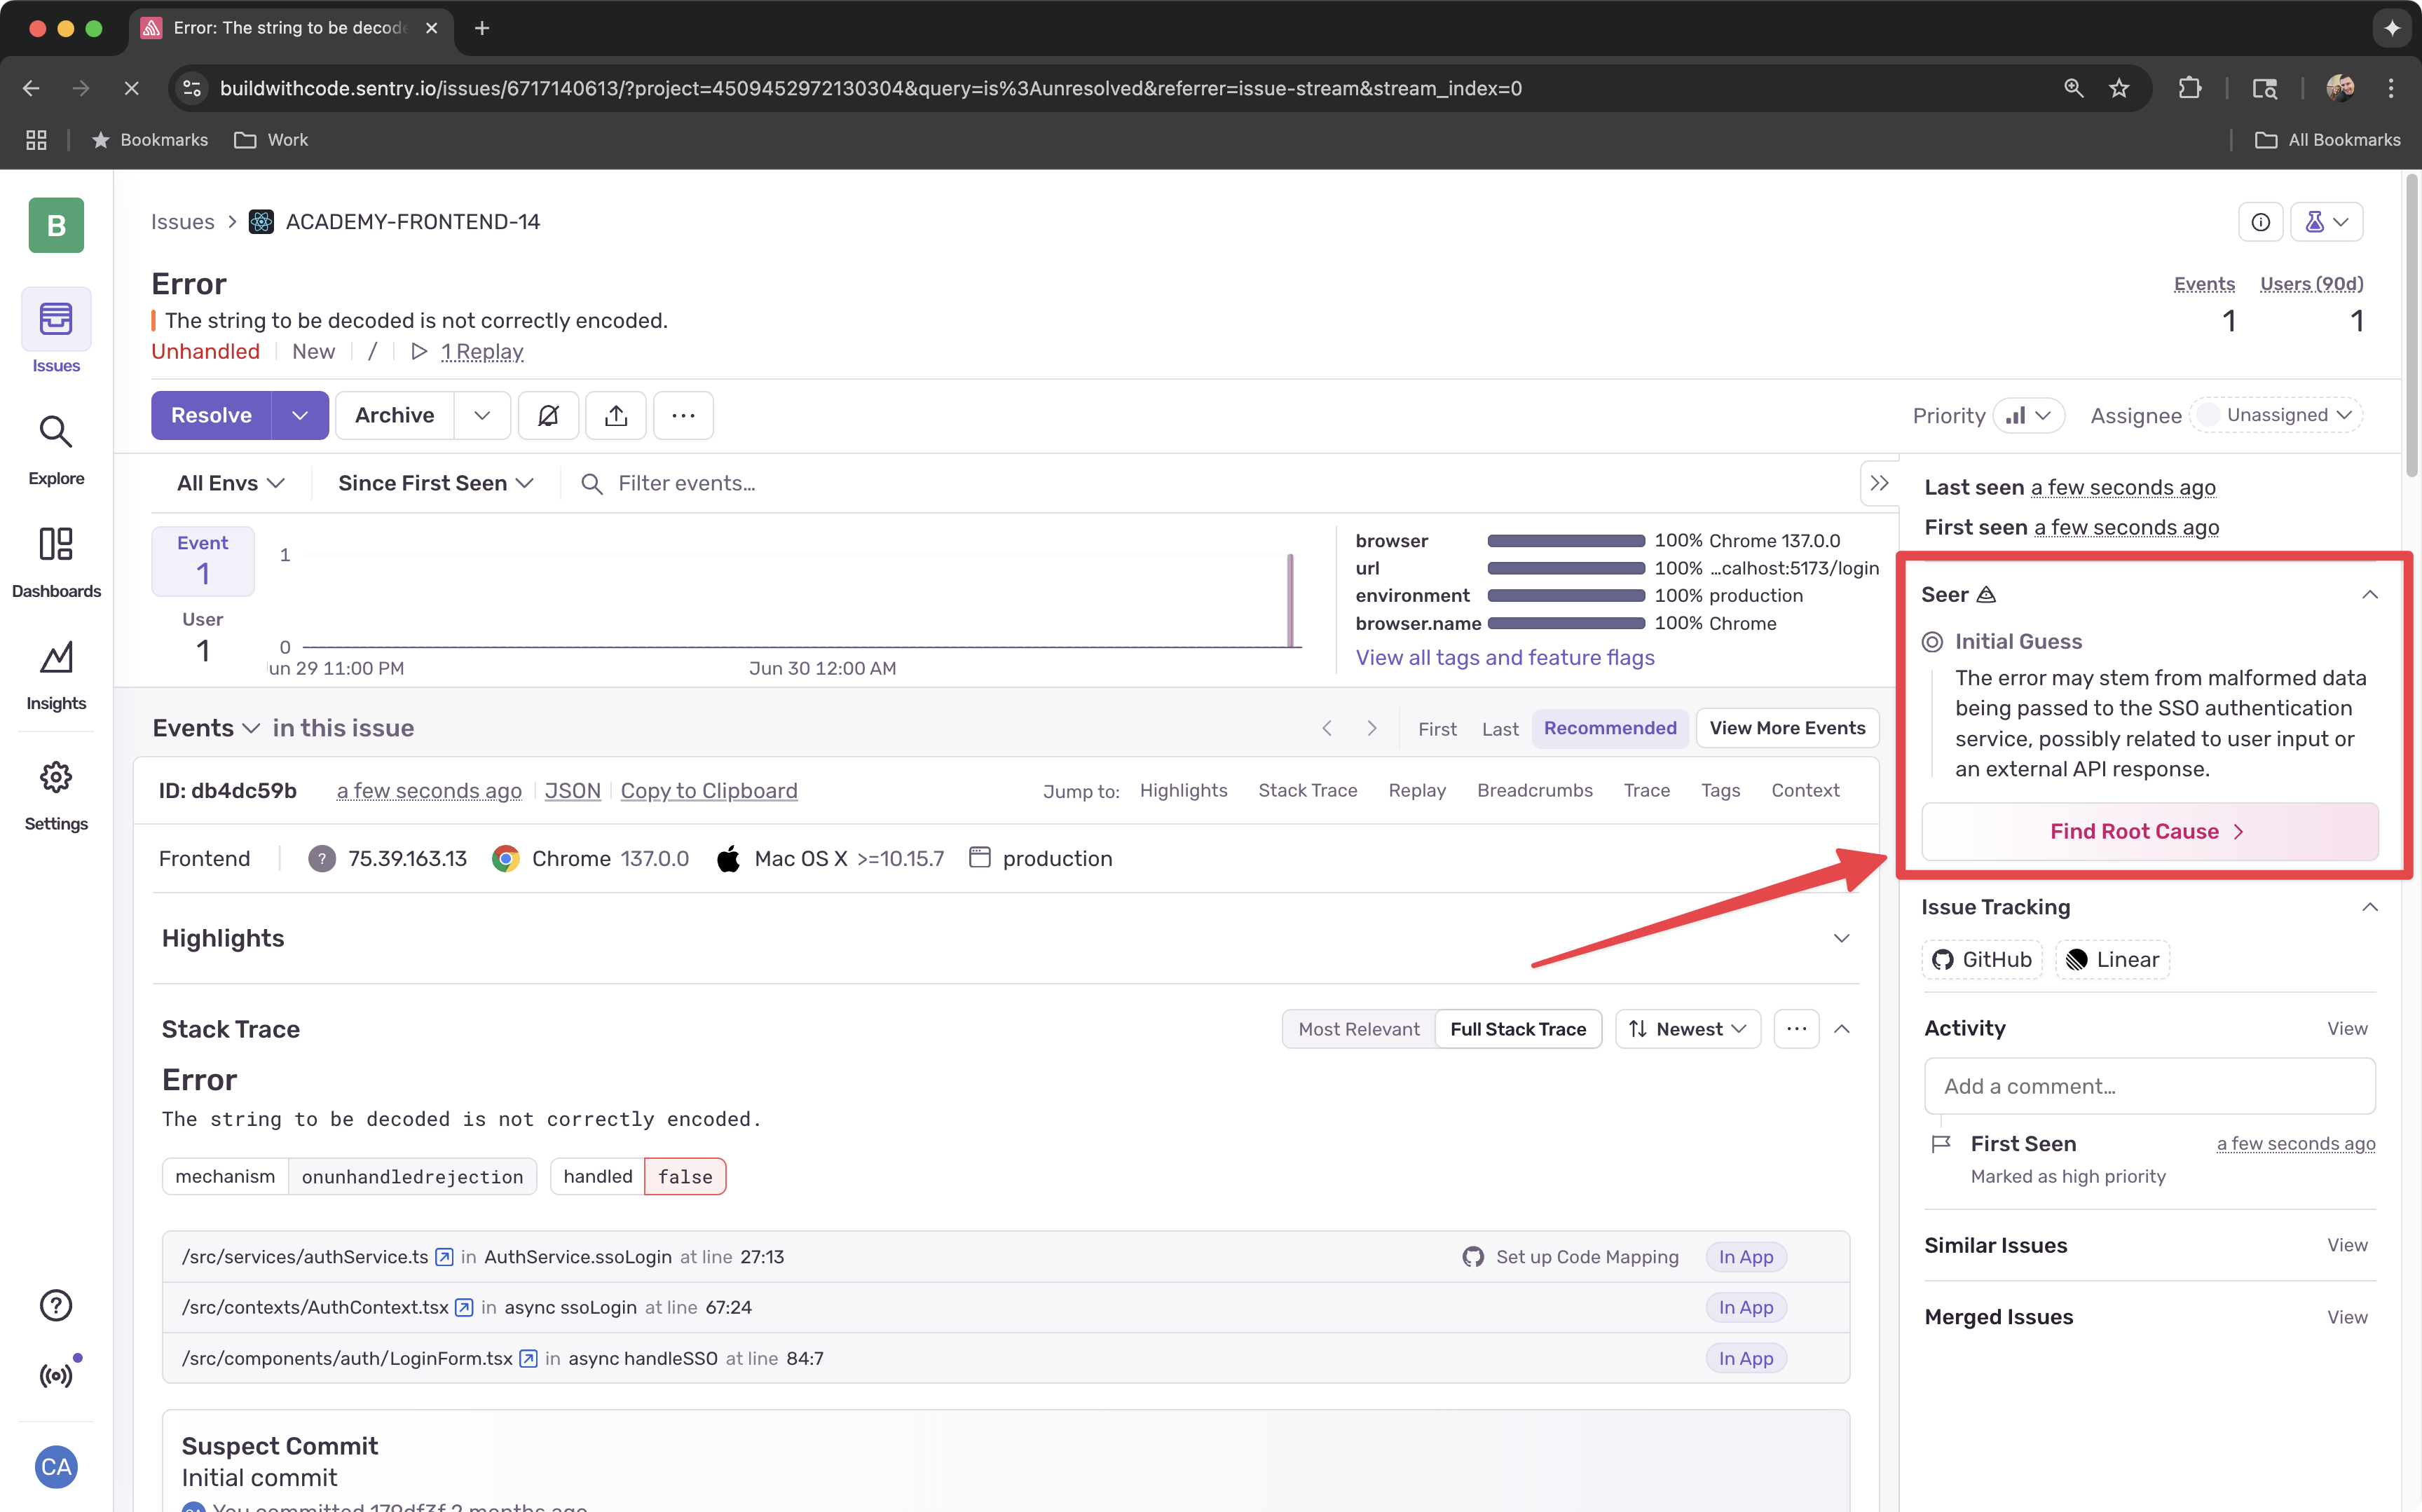2422x1512 pixels.
Task: Click the share issue icon button
Action: 616,415
